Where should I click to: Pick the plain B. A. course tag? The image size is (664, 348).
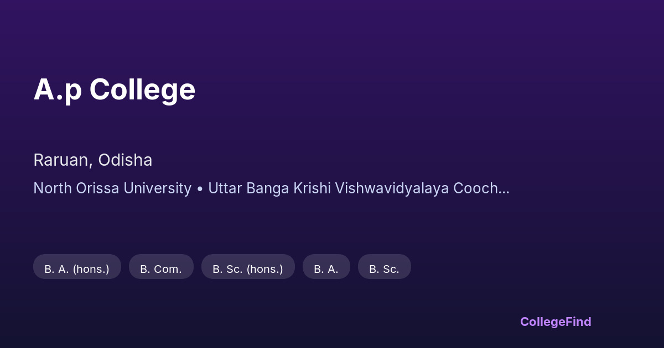(x=326, y=269)
